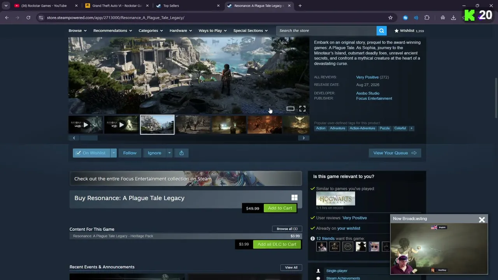Open the Focus Entertainment publisher link
The height and width of the screenshot is (280, 498).
click(x=374, y=98)
